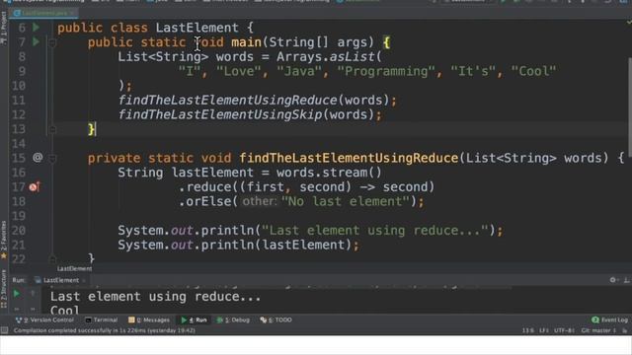Open the Debug tool window

[x=233, y=319]
